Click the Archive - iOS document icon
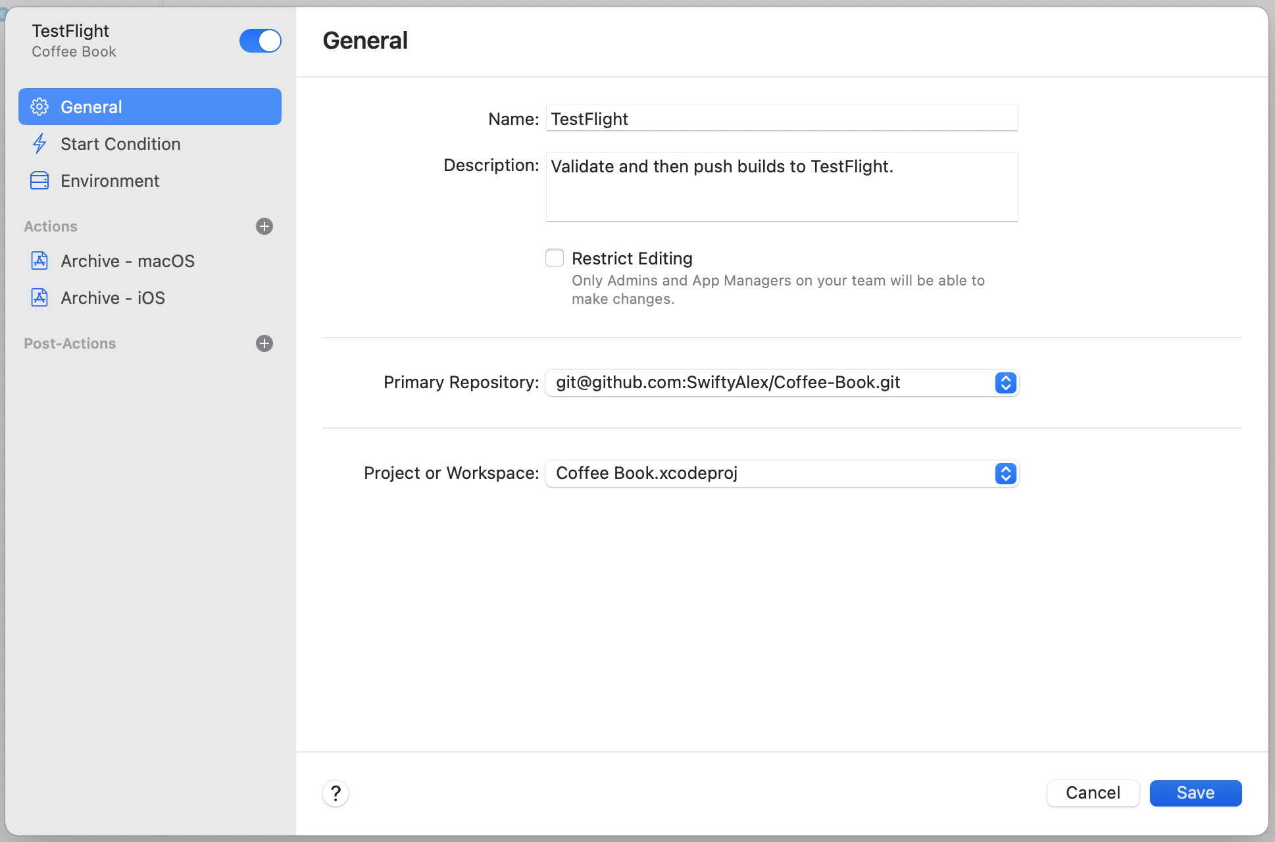Viewport: 1275px width, 842px height. point(39,297)
